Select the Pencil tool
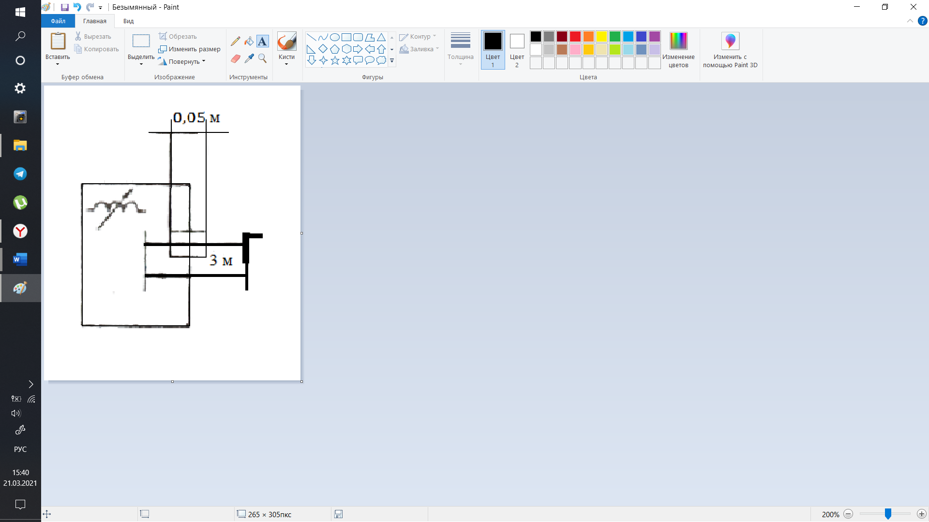 236,42
